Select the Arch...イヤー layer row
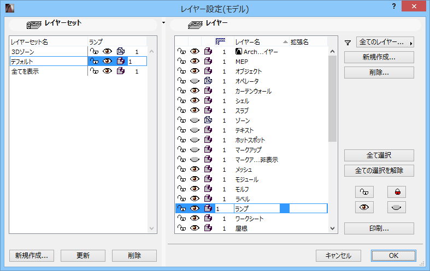430x271 pixels. (x=251, y=51)
